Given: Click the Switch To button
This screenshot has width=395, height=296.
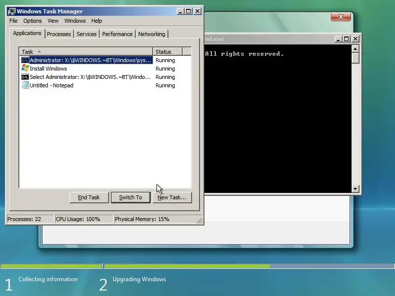Looking at the screenshot, I should (x=130, y=197).
